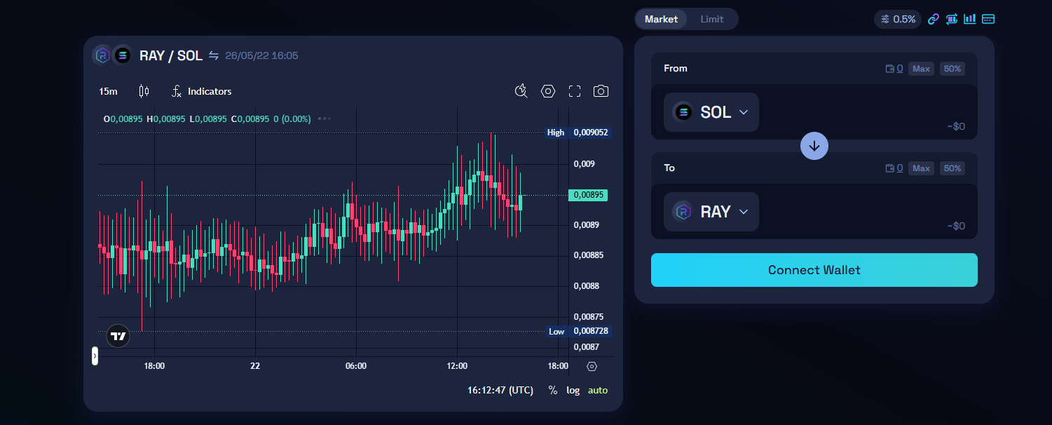This screenshot has width=1052, height=425.
Task: Switch to the Limit tab
Action: (x=712, y=19)
